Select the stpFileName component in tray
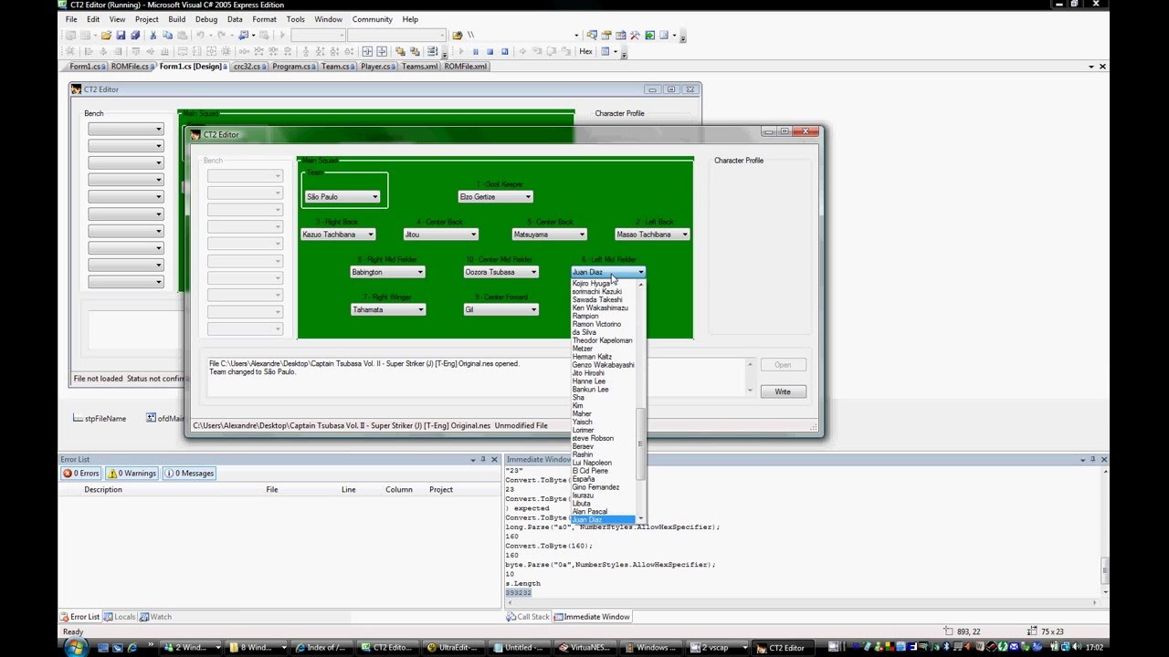 (99, 418)
